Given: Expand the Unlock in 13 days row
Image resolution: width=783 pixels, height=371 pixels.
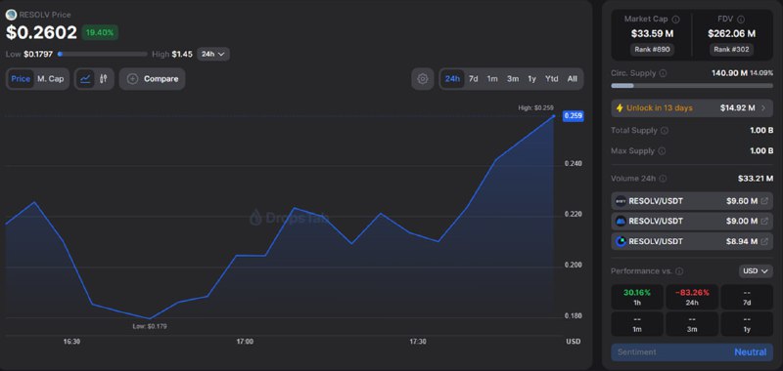Looking at the screenshot, I should pyautogui.click(x=692, y=108).
